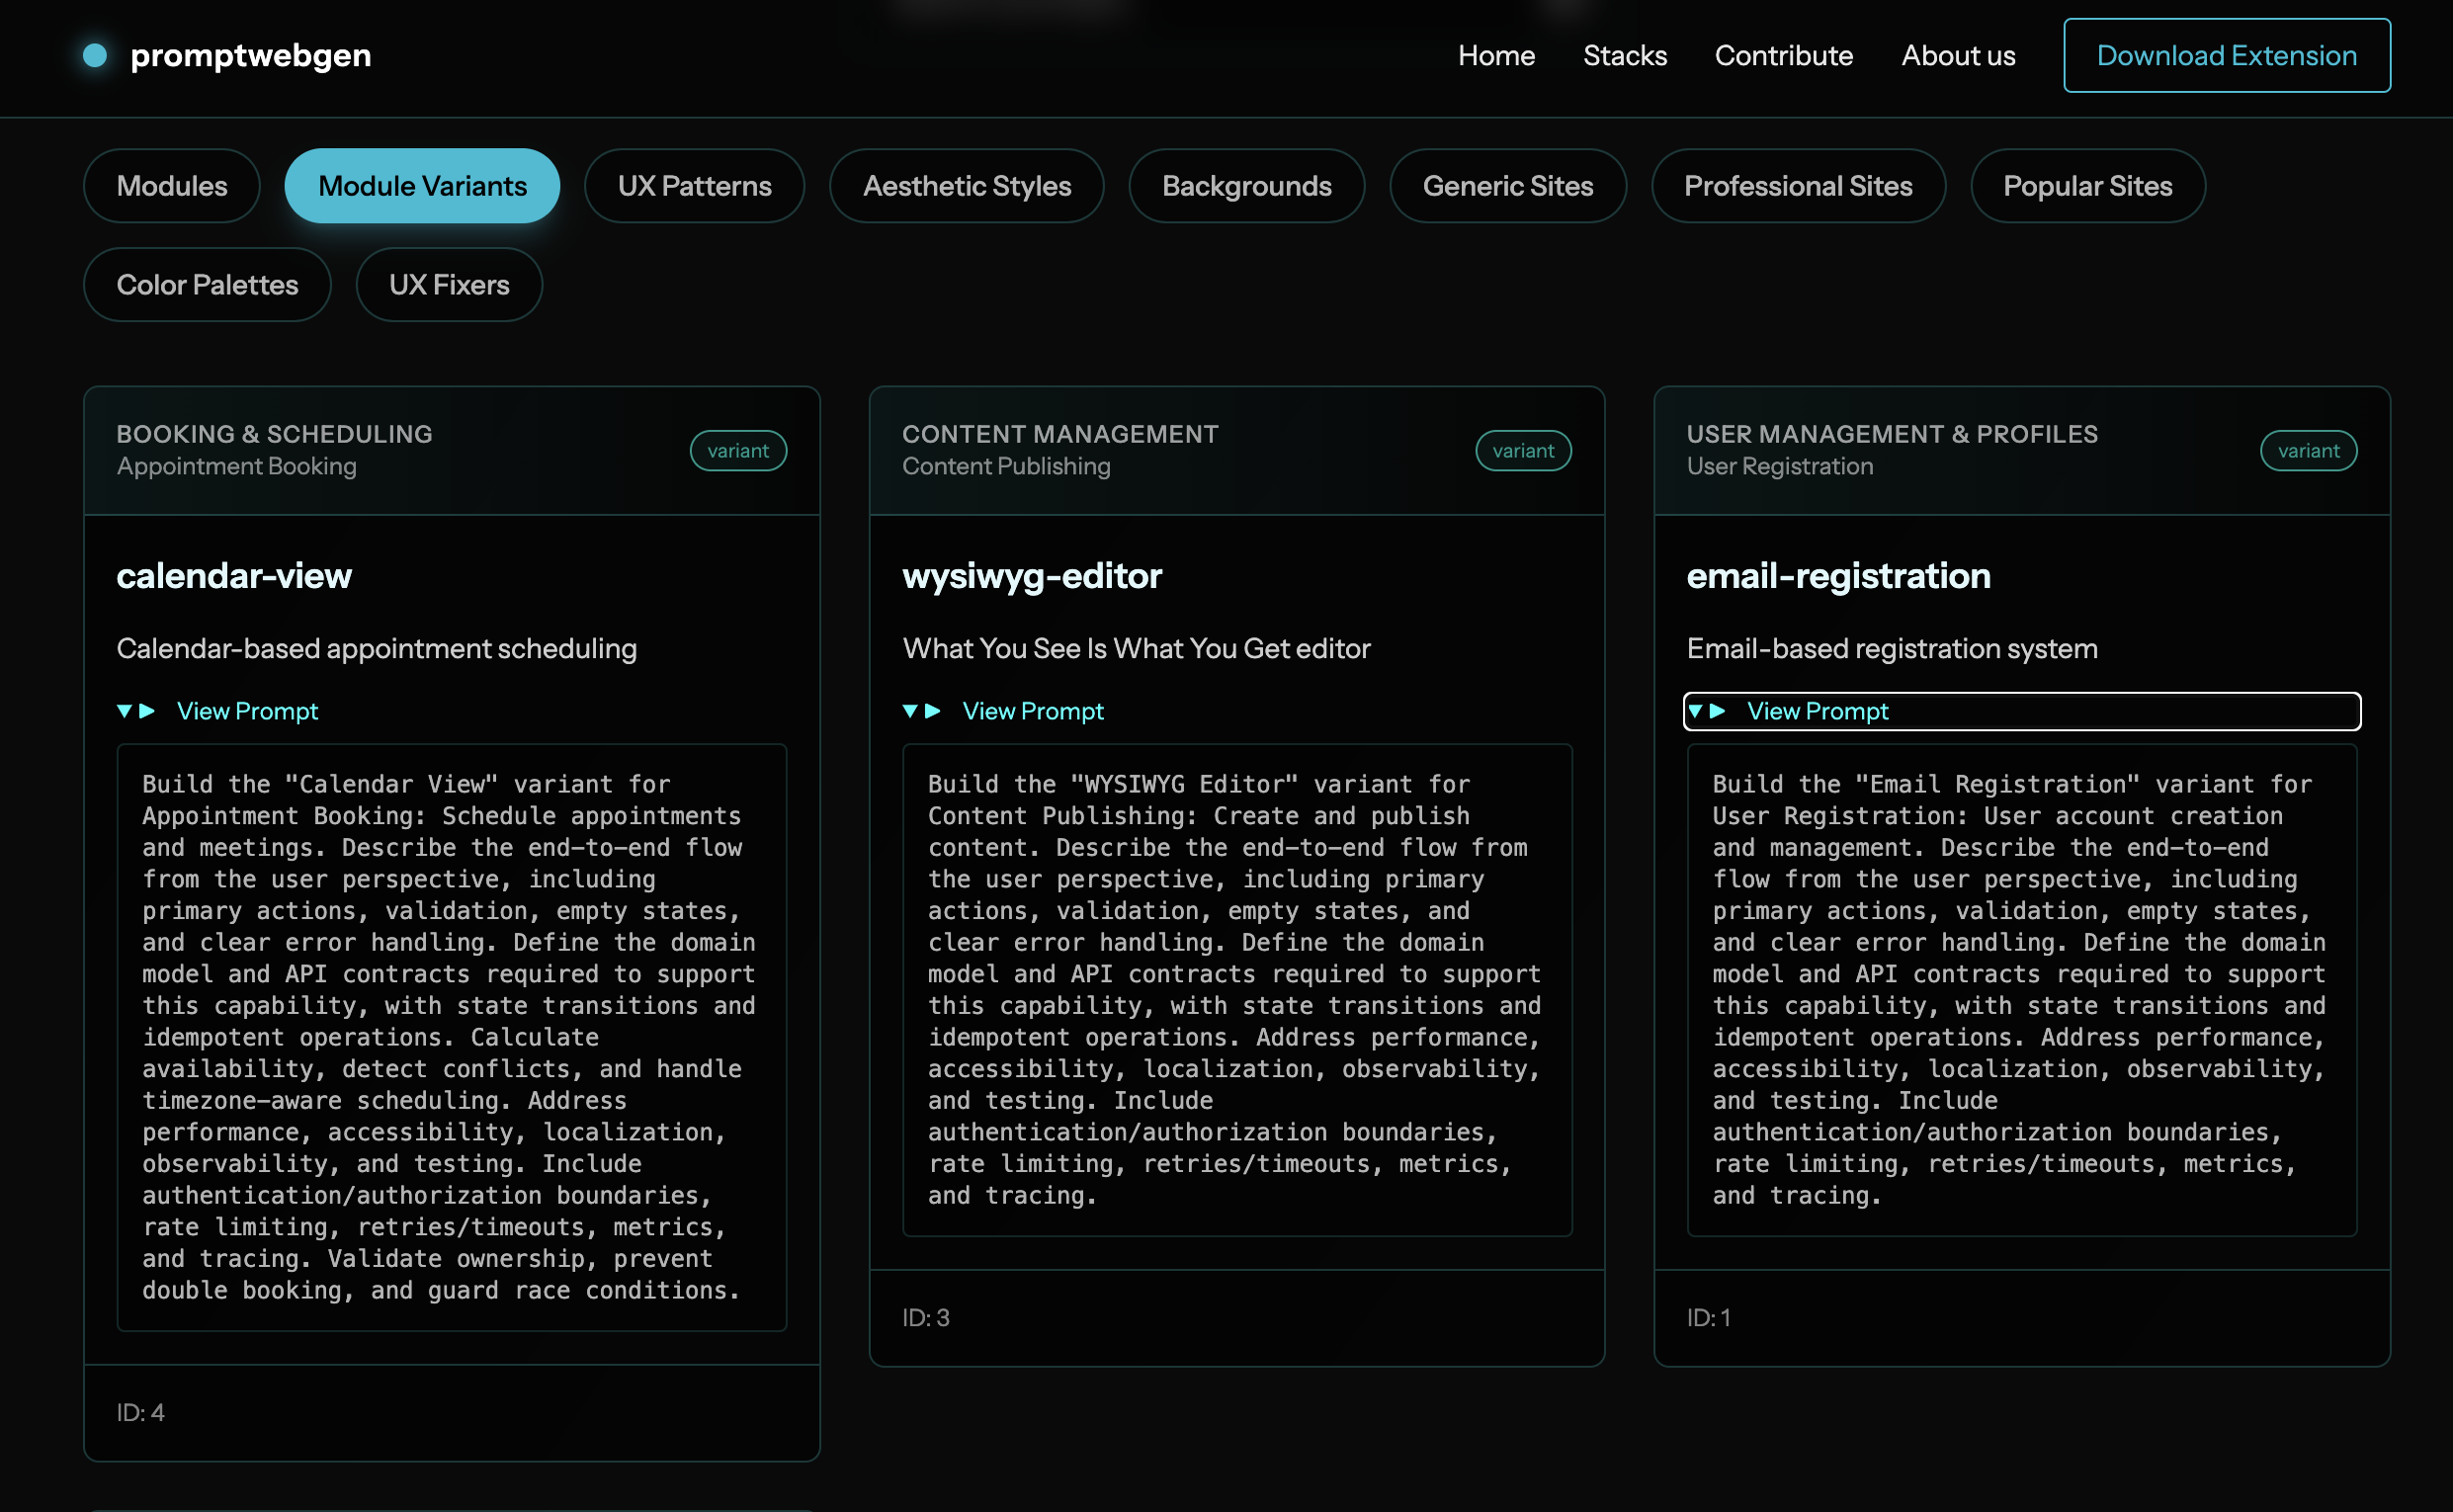This screenshot has width=2453, height=1512.
Task: Click the Appointment Booking subtitle
Action: (x=236, y=466)
